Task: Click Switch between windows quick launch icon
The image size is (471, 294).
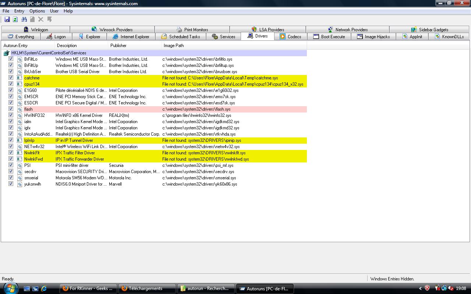Action: pyautogui.click(x=35, y=289)
